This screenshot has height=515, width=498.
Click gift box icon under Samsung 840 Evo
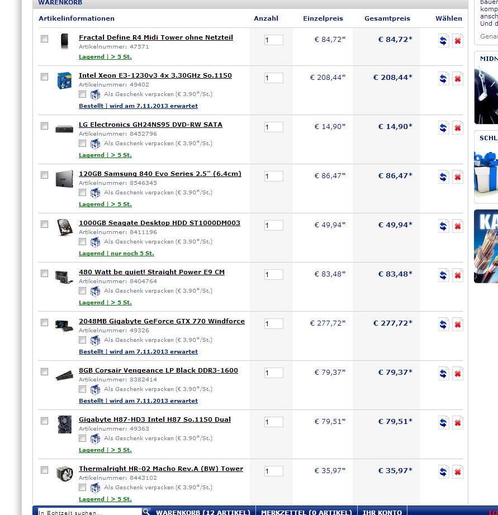[x=96, y=193]
